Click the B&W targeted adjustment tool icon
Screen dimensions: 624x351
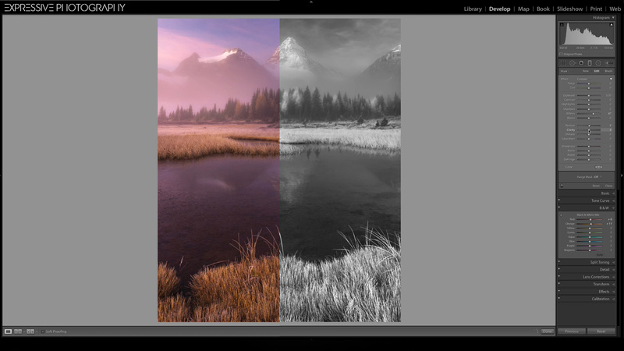(562, 214)
